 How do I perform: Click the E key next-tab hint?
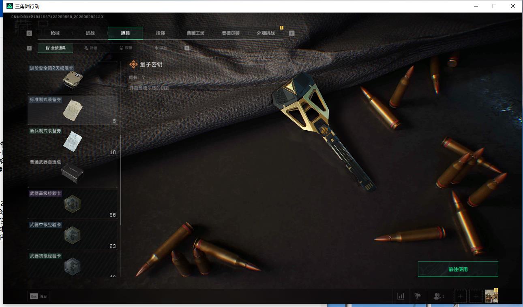(x=292, y=33)
